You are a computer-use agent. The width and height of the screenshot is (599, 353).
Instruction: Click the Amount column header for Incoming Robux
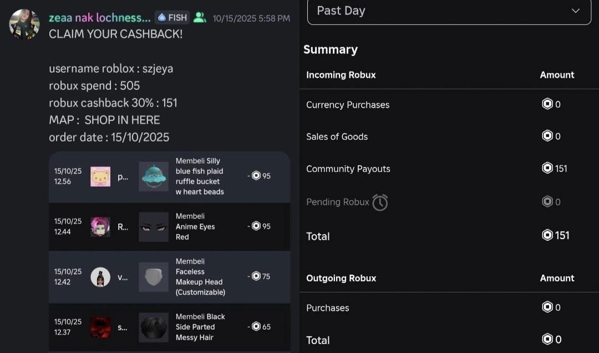tap(557, 75)
